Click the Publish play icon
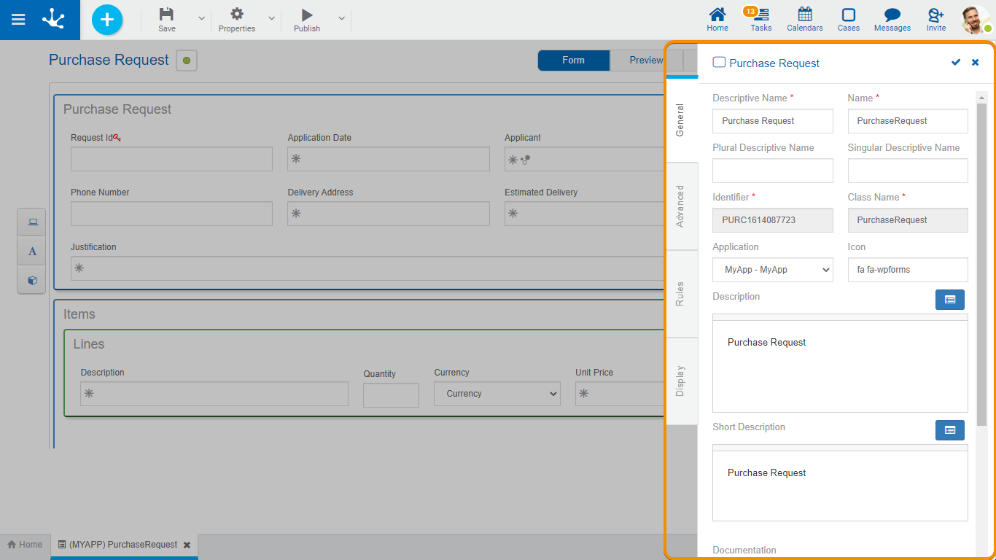The image size is (996, 560). coord(307,15)
